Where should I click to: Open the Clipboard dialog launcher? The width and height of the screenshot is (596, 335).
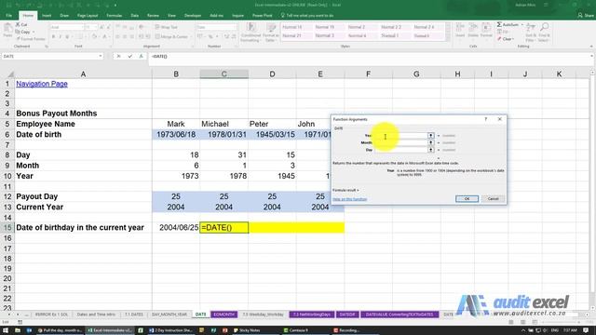click(x=47, y=47)
